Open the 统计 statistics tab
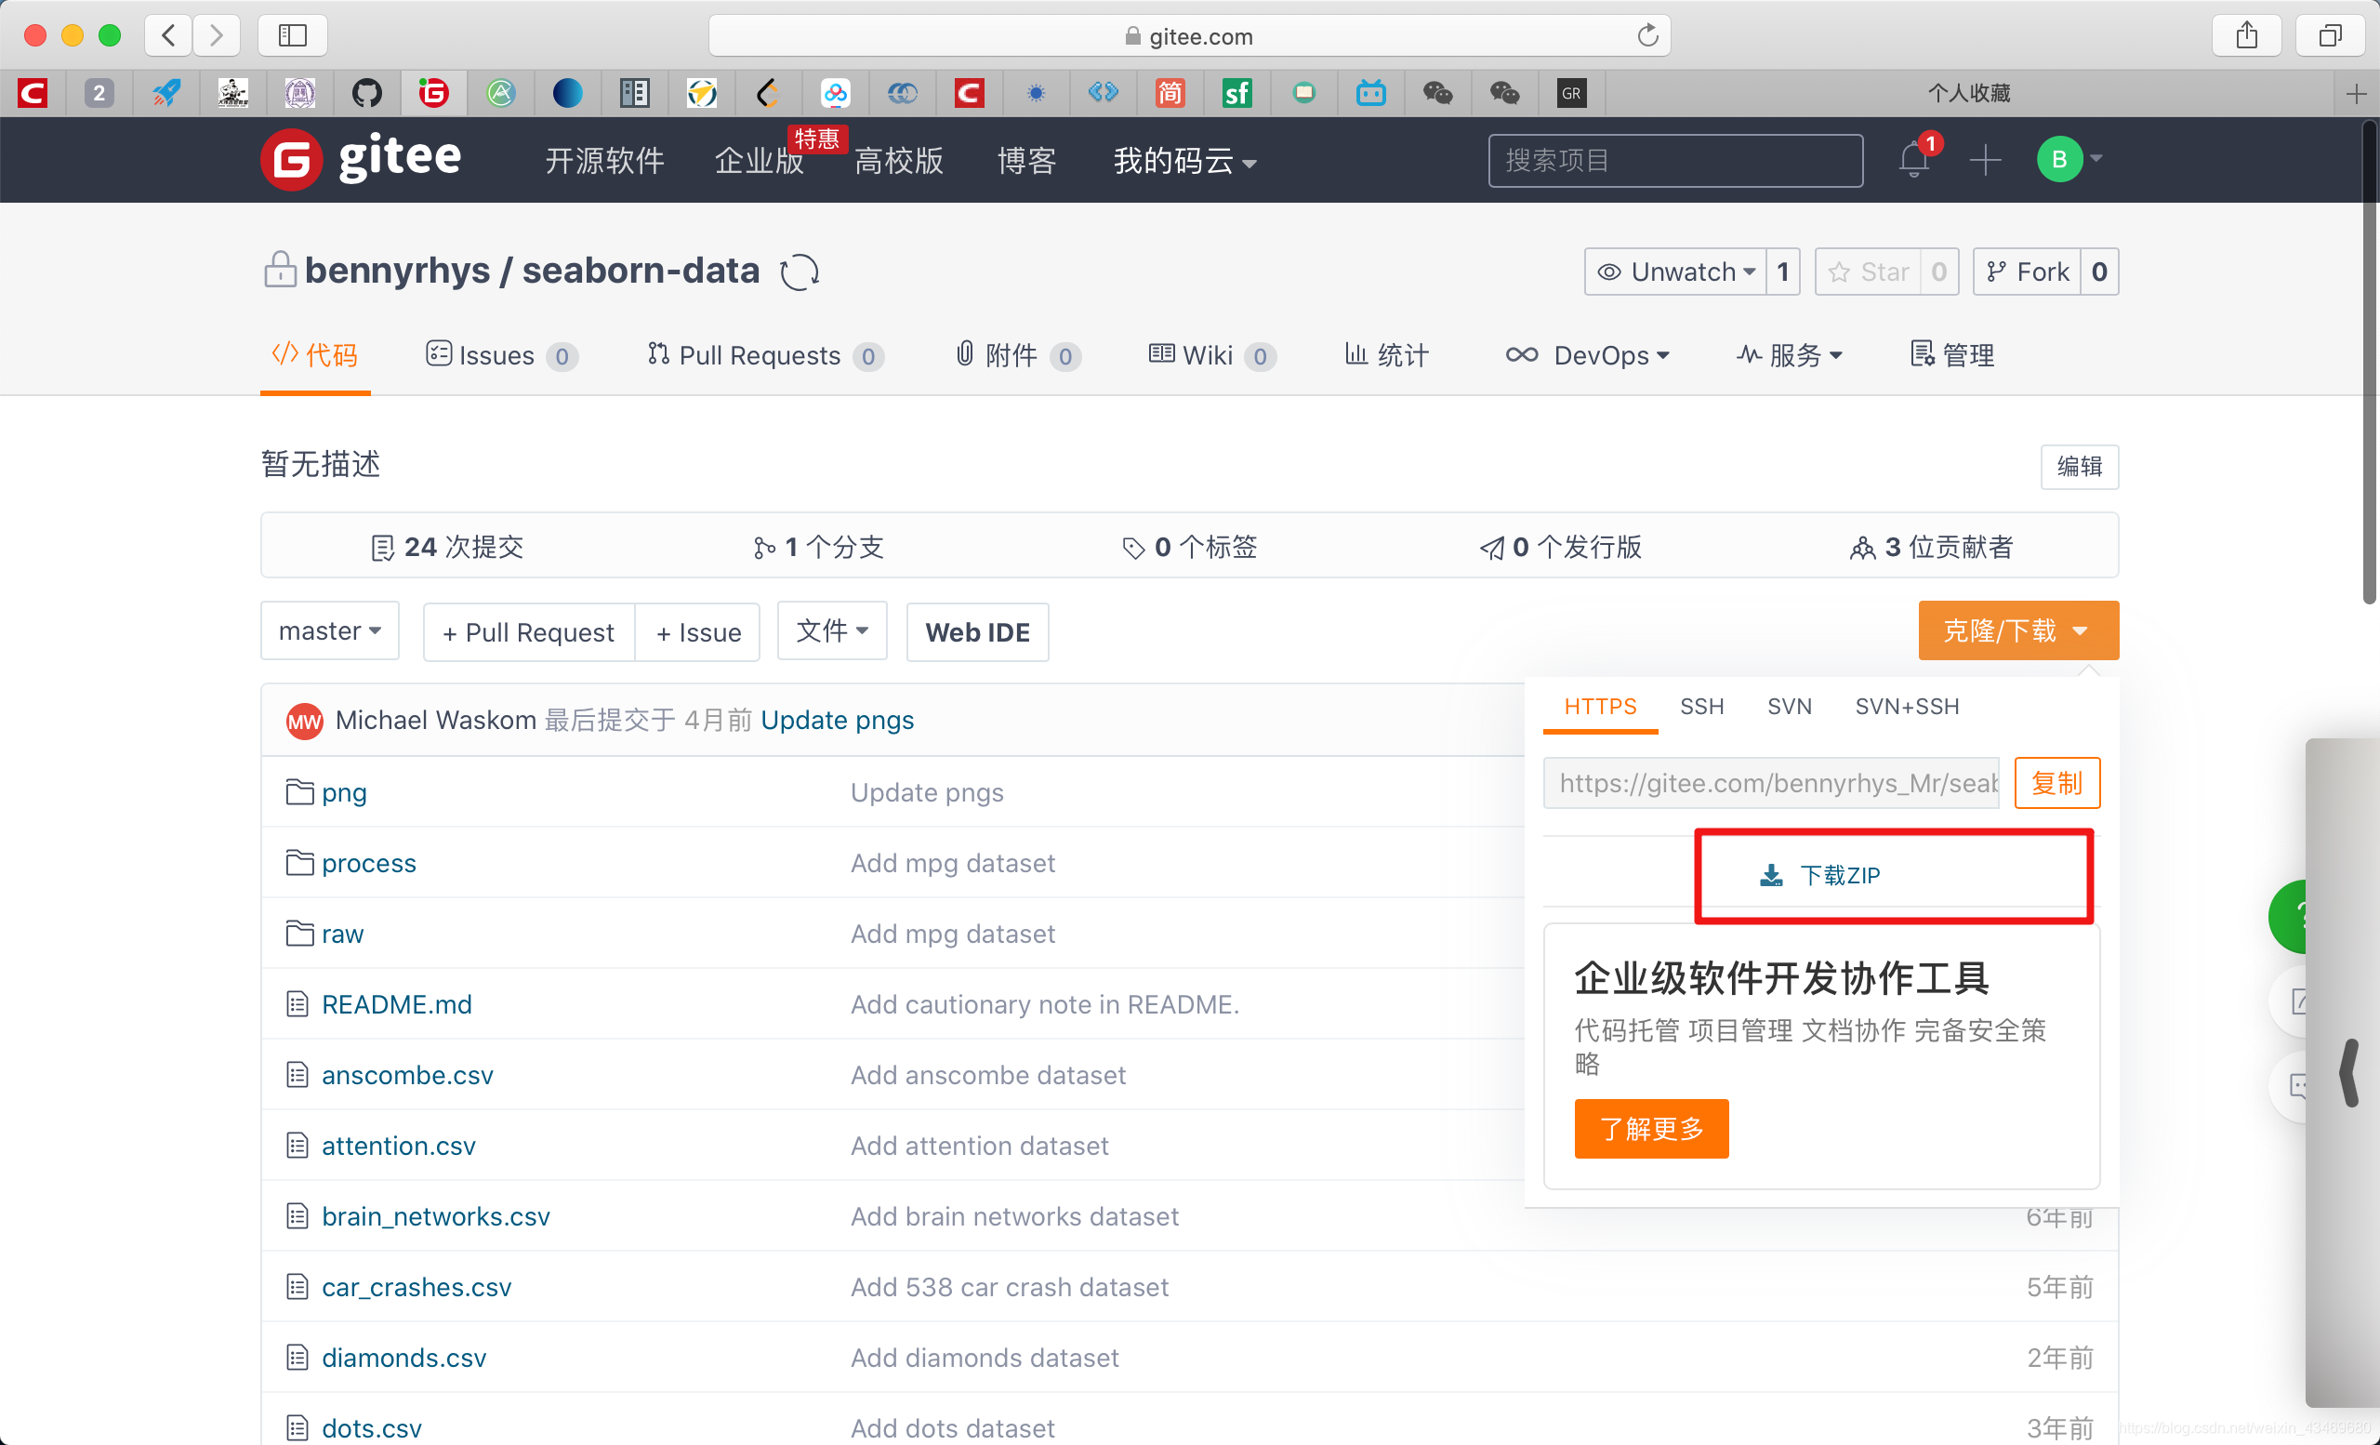2380x1445 pixels. pyautogui.click(x=1386, y=355)
